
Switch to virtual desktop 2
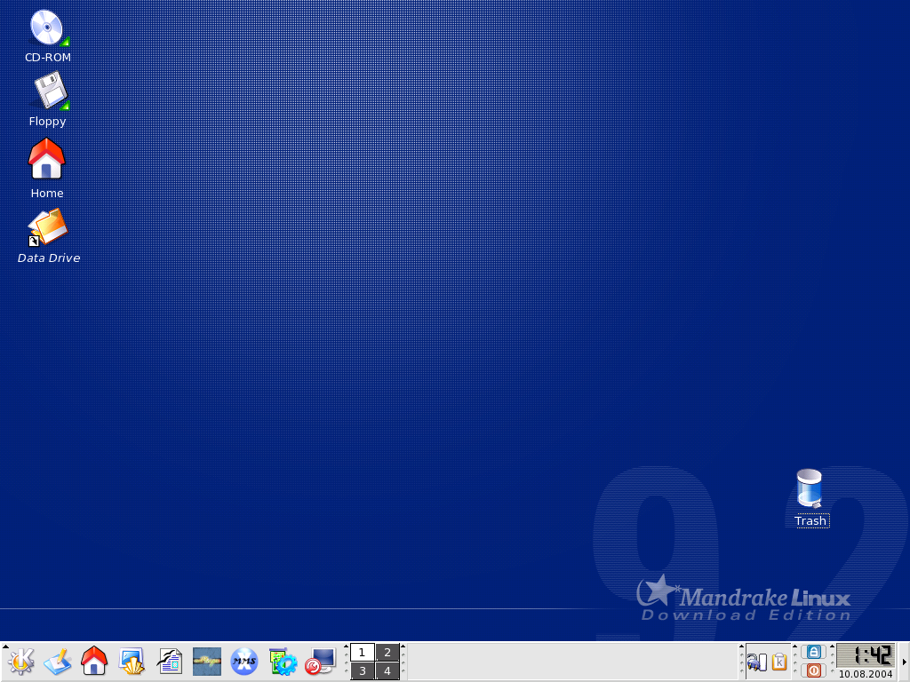tap(387, 653)
